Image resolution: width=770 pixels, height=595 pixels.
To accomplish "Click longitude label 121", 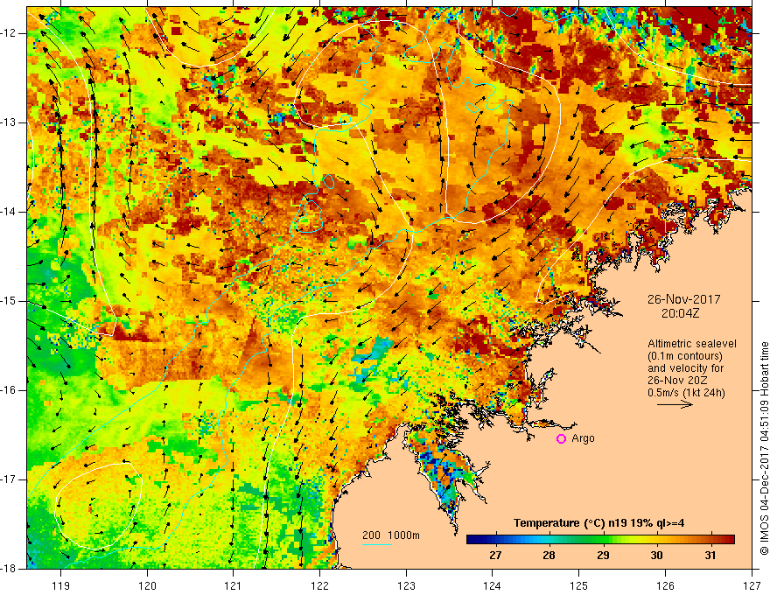I will pyautogui.click(x=234, y=585).
